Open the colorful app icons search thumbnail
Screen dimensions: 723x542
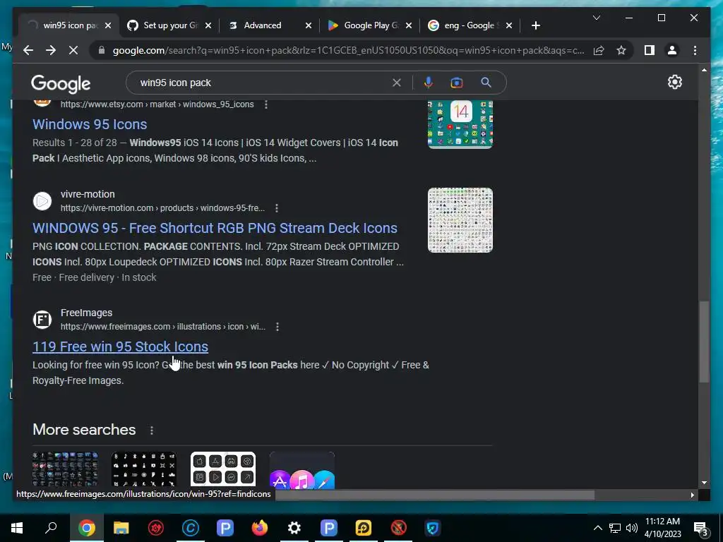pos(302,469)
